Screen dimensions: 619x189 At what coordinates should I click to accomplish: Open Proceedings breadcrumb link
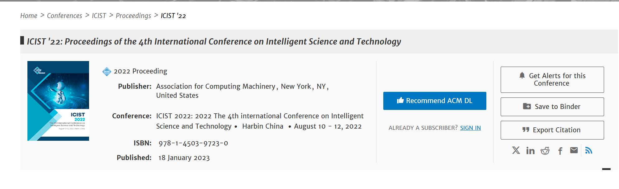tap(133, 16)
